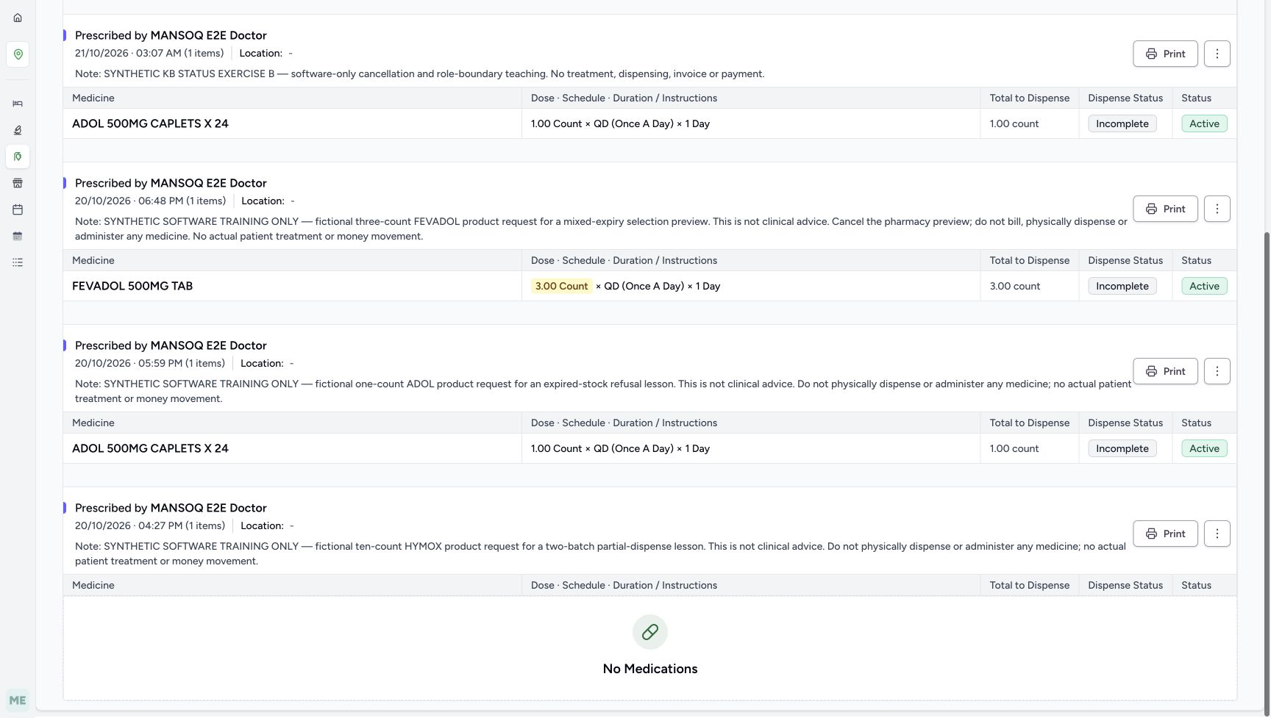This screenshot has height=718, width=1271.
Task: Print the 06:48 PM FEVADOL prescription
Action: [x=1165, y=209]
